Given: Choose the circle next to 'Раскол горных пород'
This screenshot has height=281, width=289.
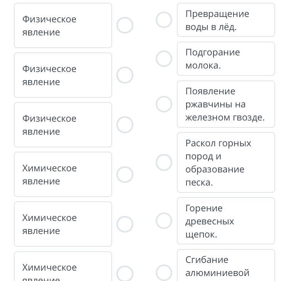Looking at the screenshot, I should pos(164,162).
